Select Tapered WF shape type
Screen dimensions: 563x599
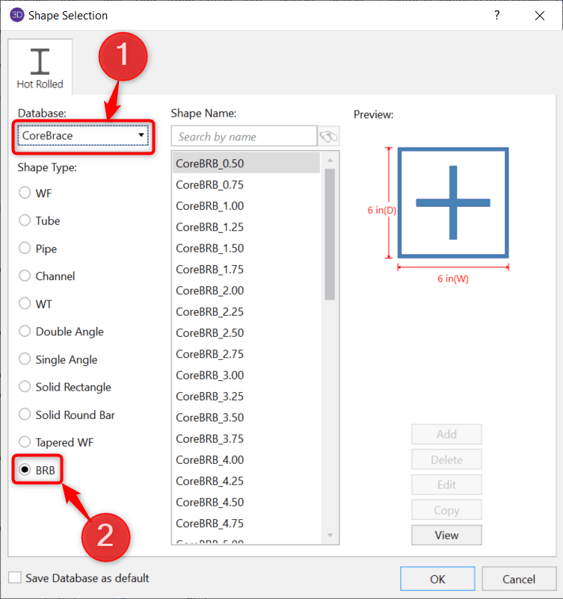(25, 442)
